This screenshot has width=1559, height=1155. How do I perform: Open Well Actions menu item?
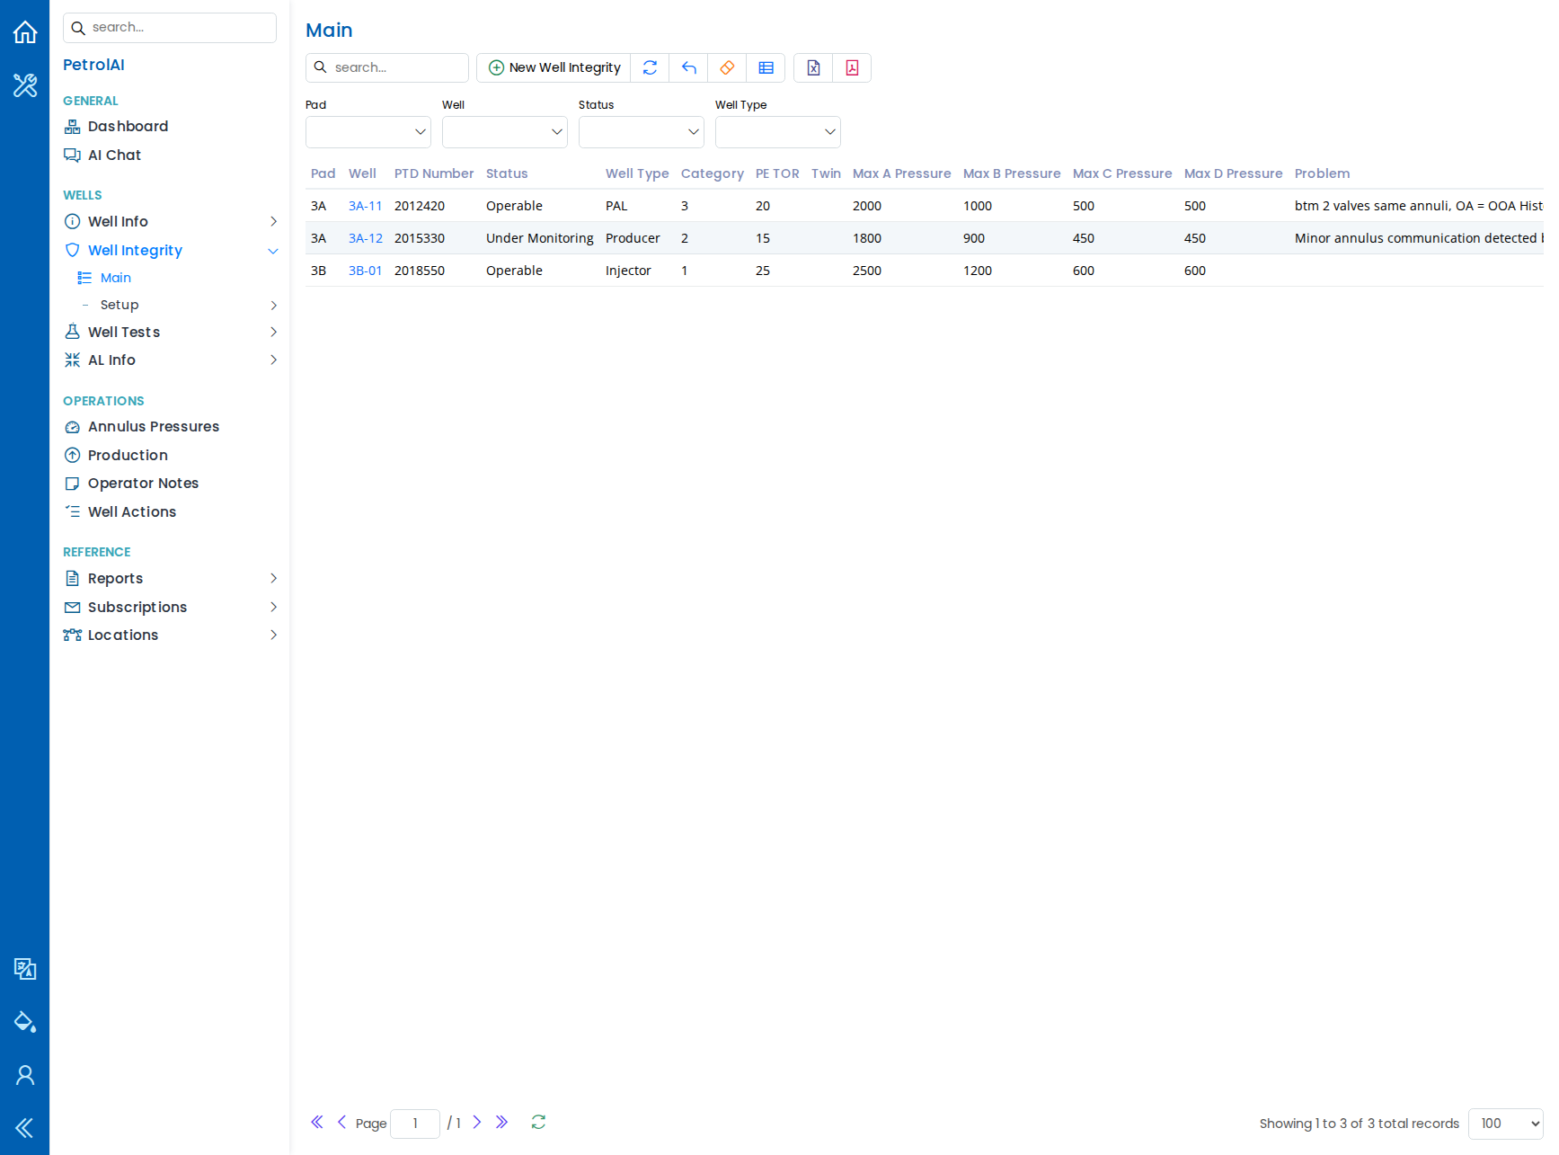(x=132, y=511)
